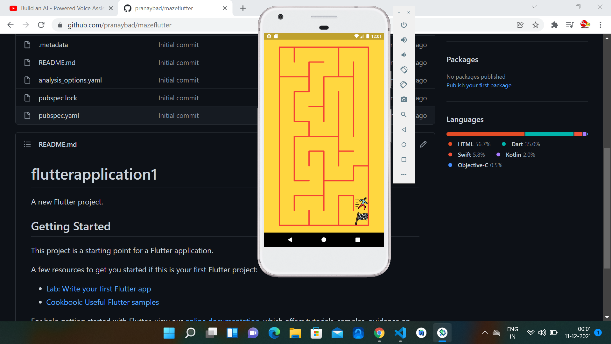Show hidden system tray icons chevron
611x344 pixels.
click(485, 333)
